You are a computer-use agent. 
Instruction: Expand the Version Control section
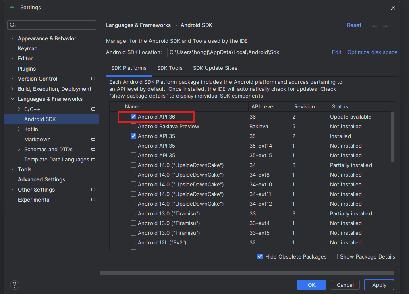pyautogui.click(x=12, y=79)
